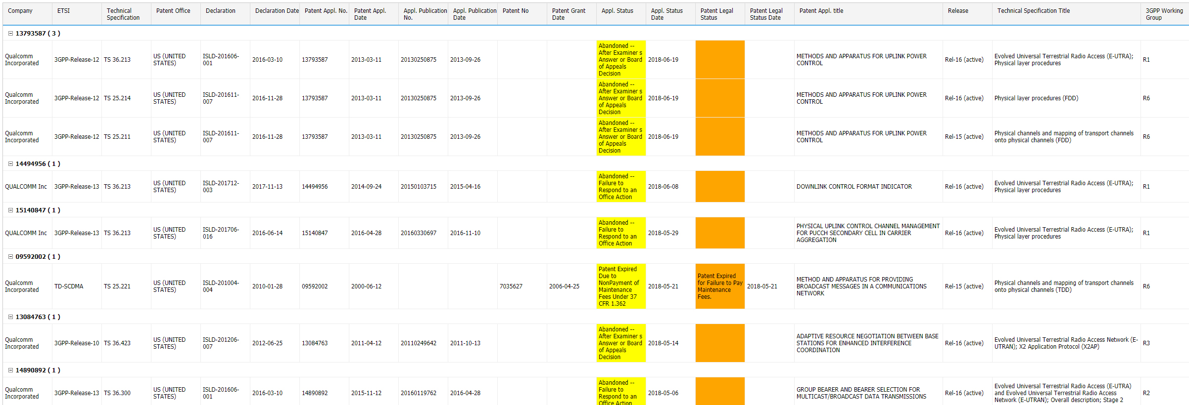This screenshot has width=1189, height=405.
Task: Sort by Appl. Status column
Action: 621,14
